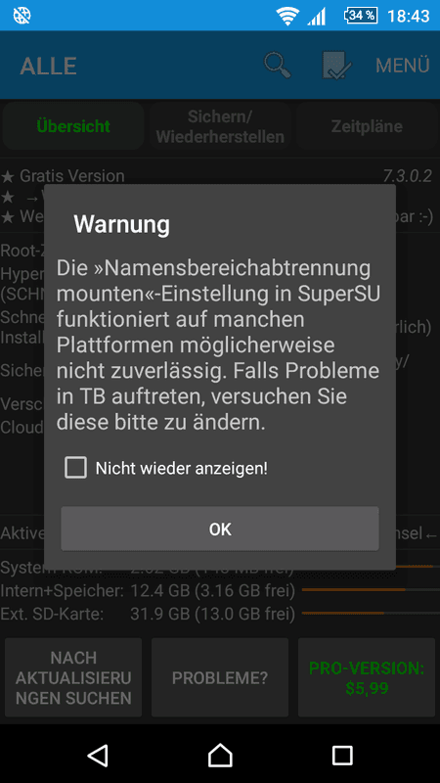Tap the Ext. SD-Karte usage bar
Screen dimensions: 440x783
coord(371,613)
